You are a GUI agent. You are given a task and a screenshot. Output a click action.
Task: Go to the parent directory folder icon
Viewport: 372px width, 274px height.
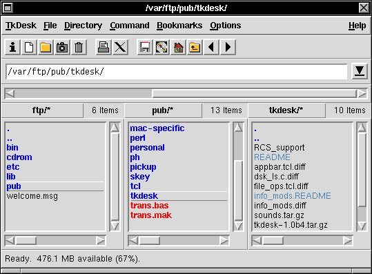coord(195,47)
